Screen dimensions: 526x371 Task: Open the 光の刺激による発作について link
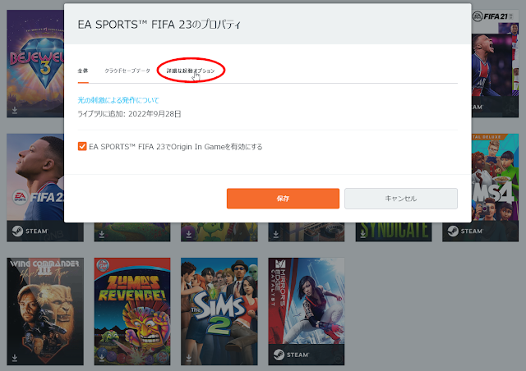pyautogui.click(x=118, y=100)
